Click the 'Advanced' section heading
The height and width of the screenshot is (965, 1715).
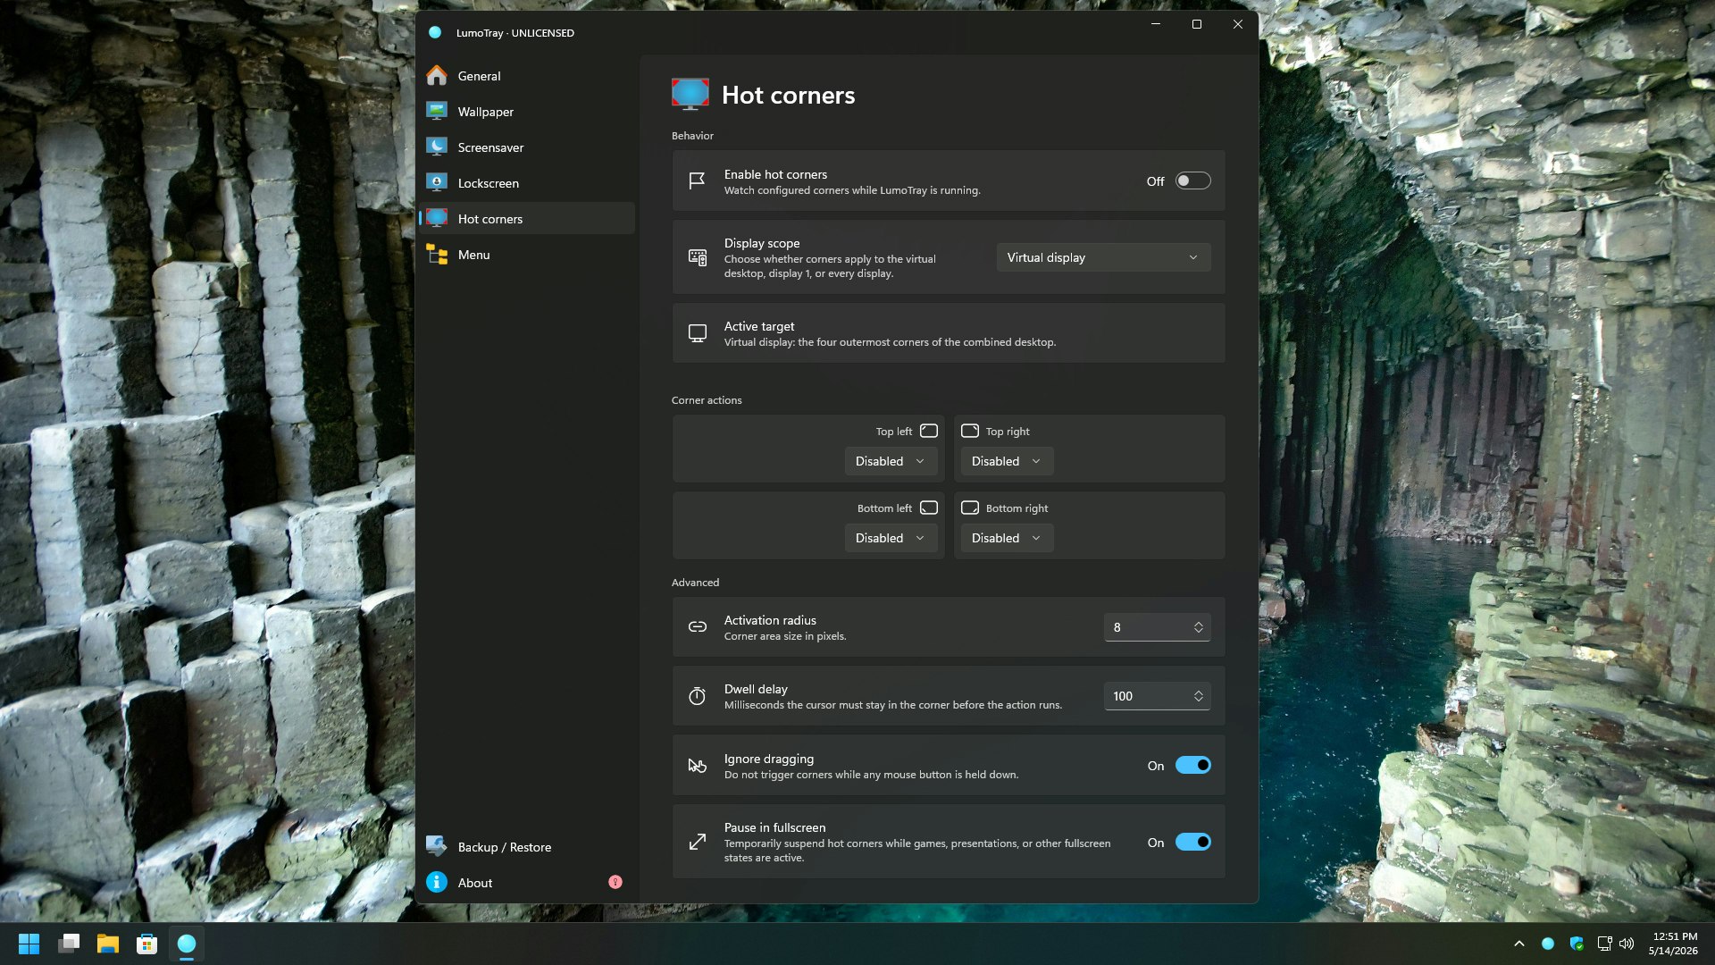point(695,583)
